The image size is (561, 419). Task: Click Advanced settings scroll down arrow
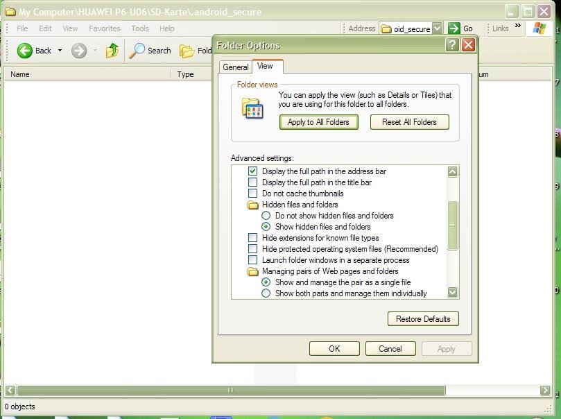452,293
